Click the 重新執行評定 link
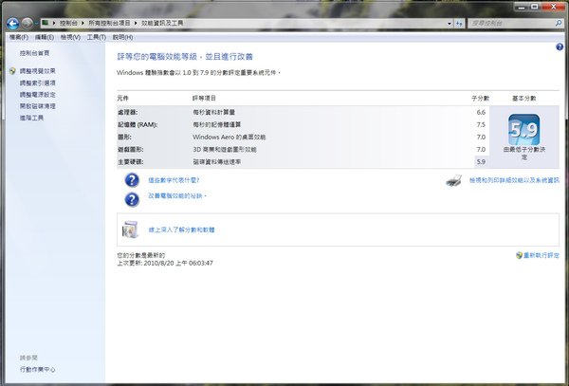 click(541, 255)
